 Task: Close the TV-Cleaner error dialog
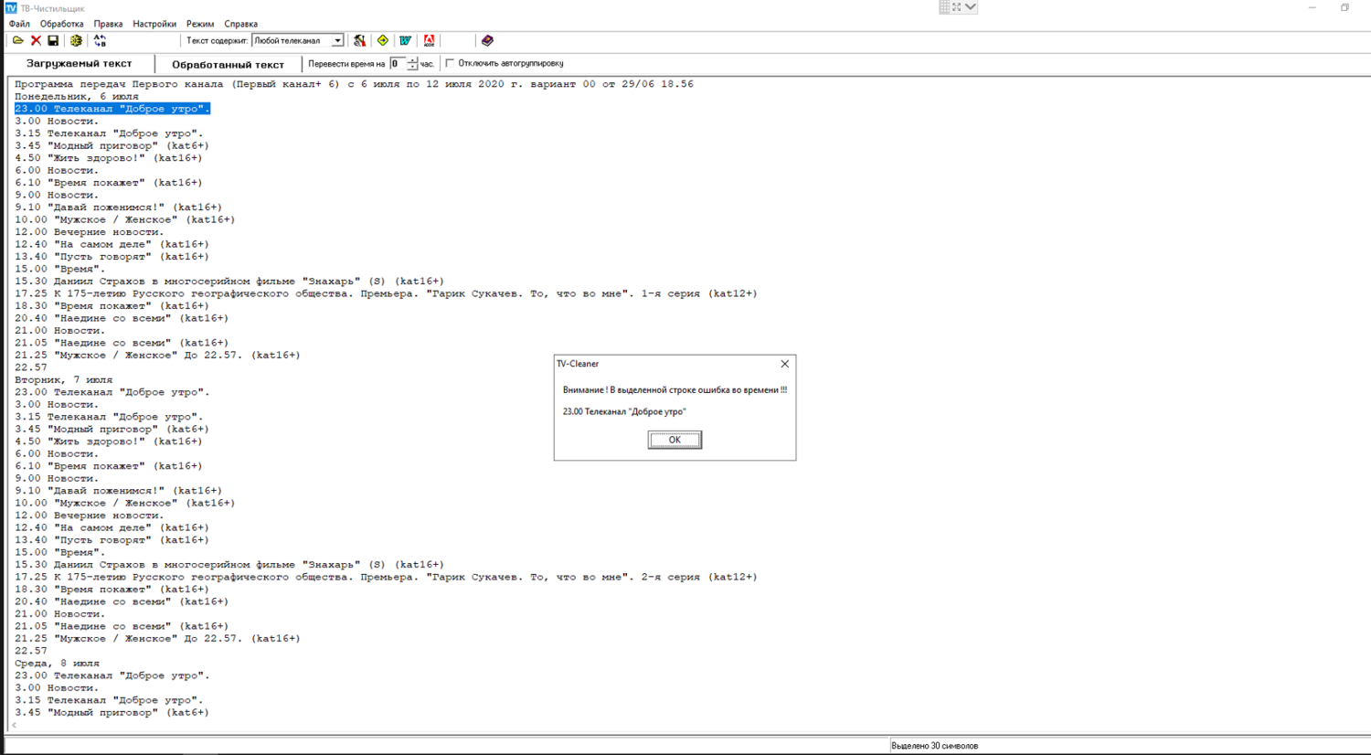coord(783,364)
